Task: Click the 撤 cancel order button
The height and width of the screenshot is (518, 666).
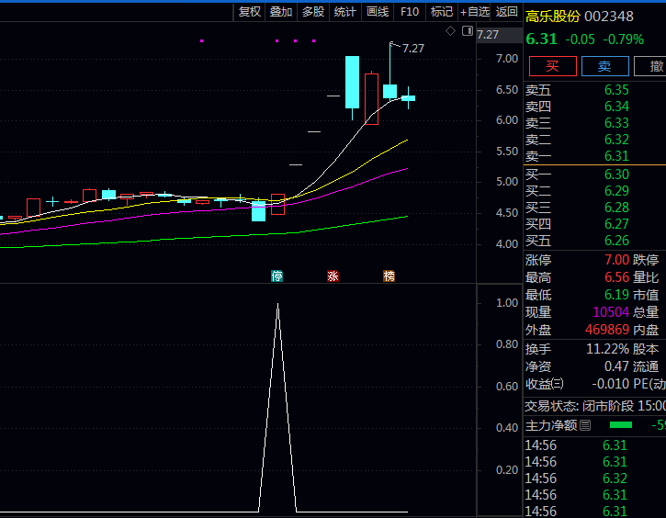Action: (650, 66)
